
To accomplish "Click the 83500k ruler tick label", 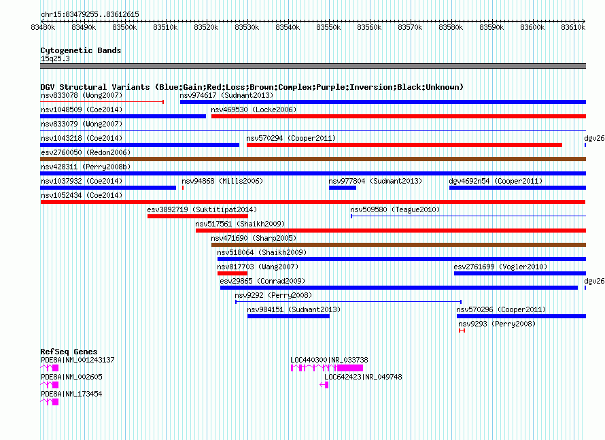I will (x=124, y=27).
